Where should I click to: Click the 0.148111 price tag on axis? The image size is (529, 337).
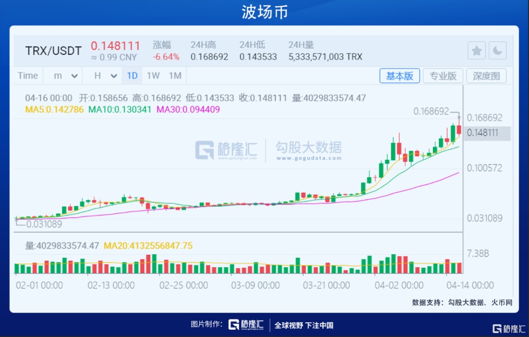pyautogui.click(x=487, y=133)
